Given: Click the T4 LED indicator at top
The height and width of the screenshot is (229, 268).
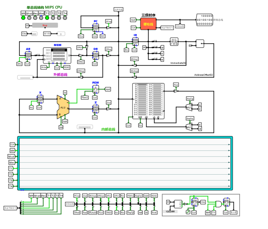Looking at the screenshot, I should point(65,18).
